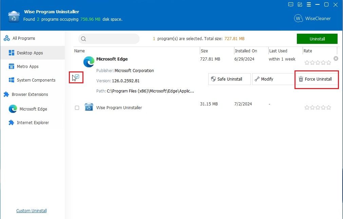Uncheck the Microsoft Edge selection checkbox

[x=77, y=75]
